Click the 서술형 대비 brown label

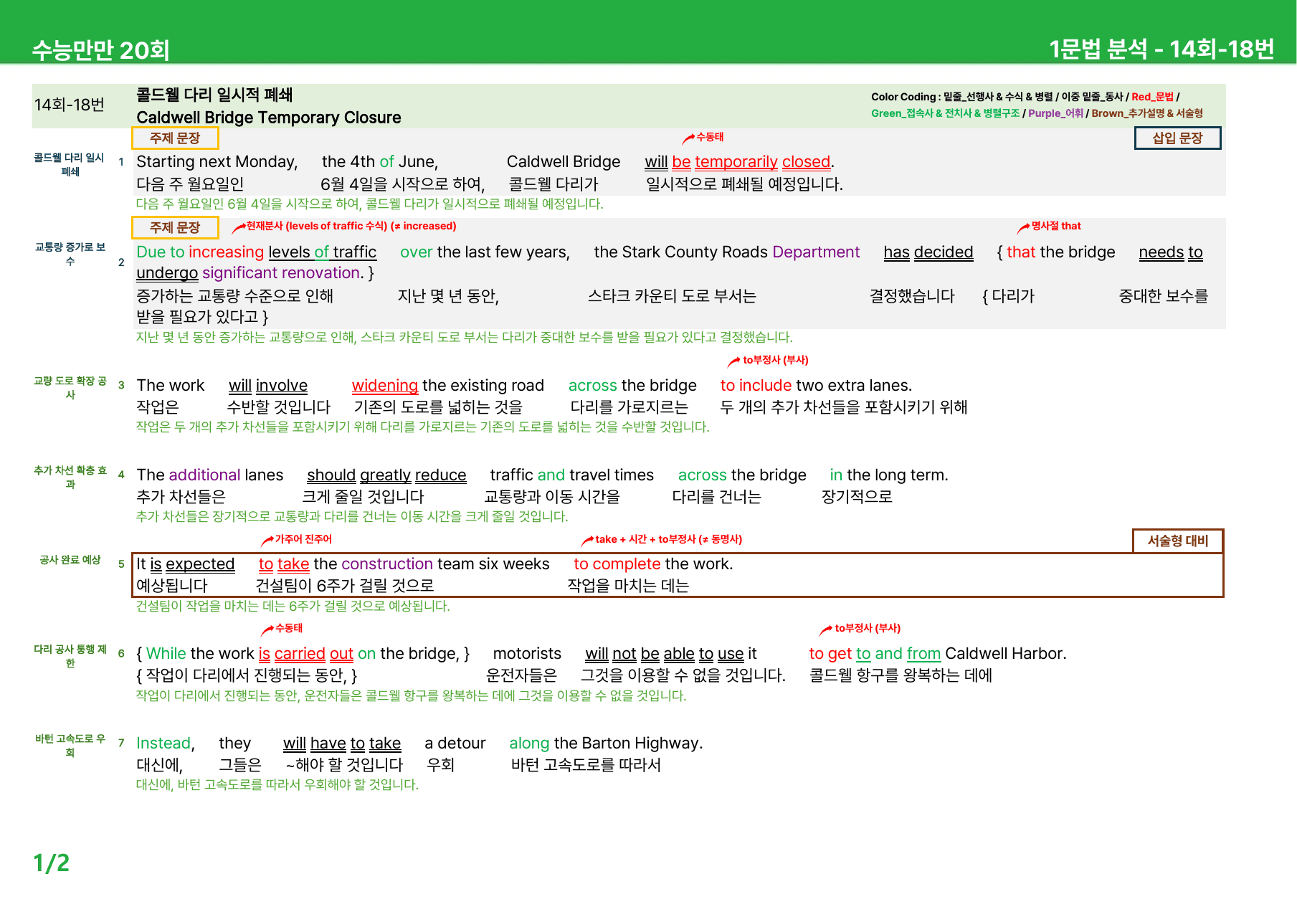[1178, 541]
